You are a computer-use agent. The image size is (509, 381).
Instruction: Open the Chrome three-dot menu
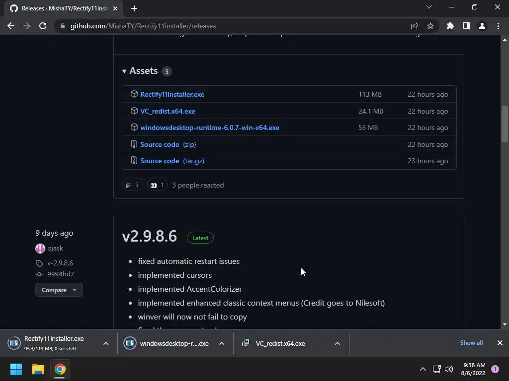[498, 26]
